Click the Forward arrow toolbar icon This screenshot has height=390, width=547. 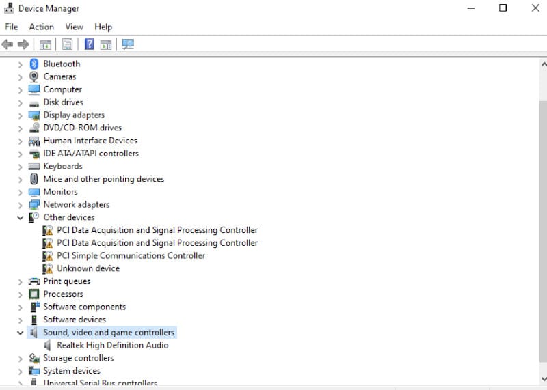(23, 44)
